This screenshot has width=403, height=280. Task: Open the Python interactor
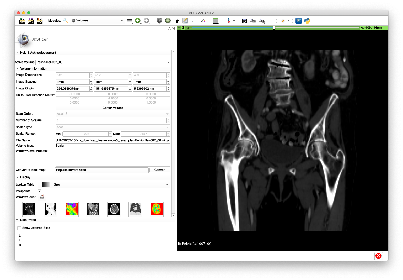307,20
